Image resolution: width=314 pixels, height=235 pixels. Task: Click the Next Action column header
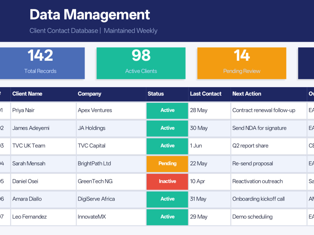click(269, 94)
